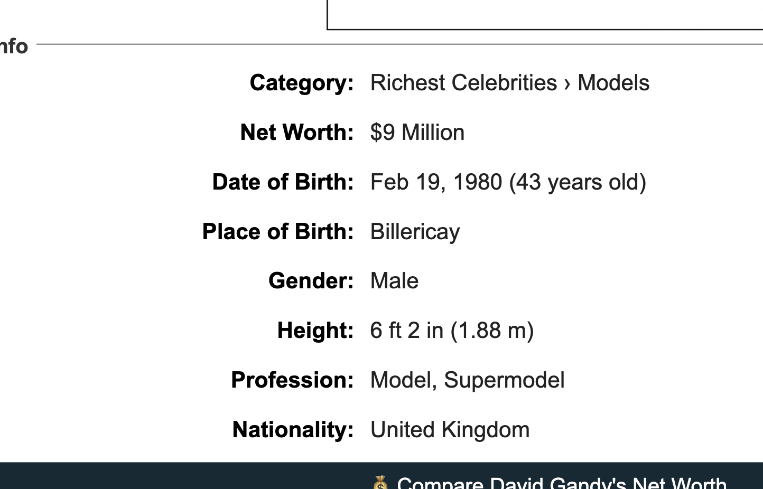Screen dimensions: 763x489
Task: Click the Net Worth label
Action: 297,133
